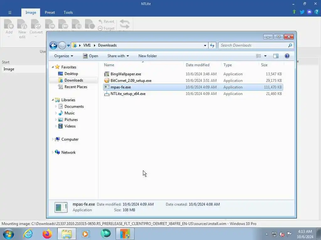Click the NTLite taskbar icon

(125, 234)
